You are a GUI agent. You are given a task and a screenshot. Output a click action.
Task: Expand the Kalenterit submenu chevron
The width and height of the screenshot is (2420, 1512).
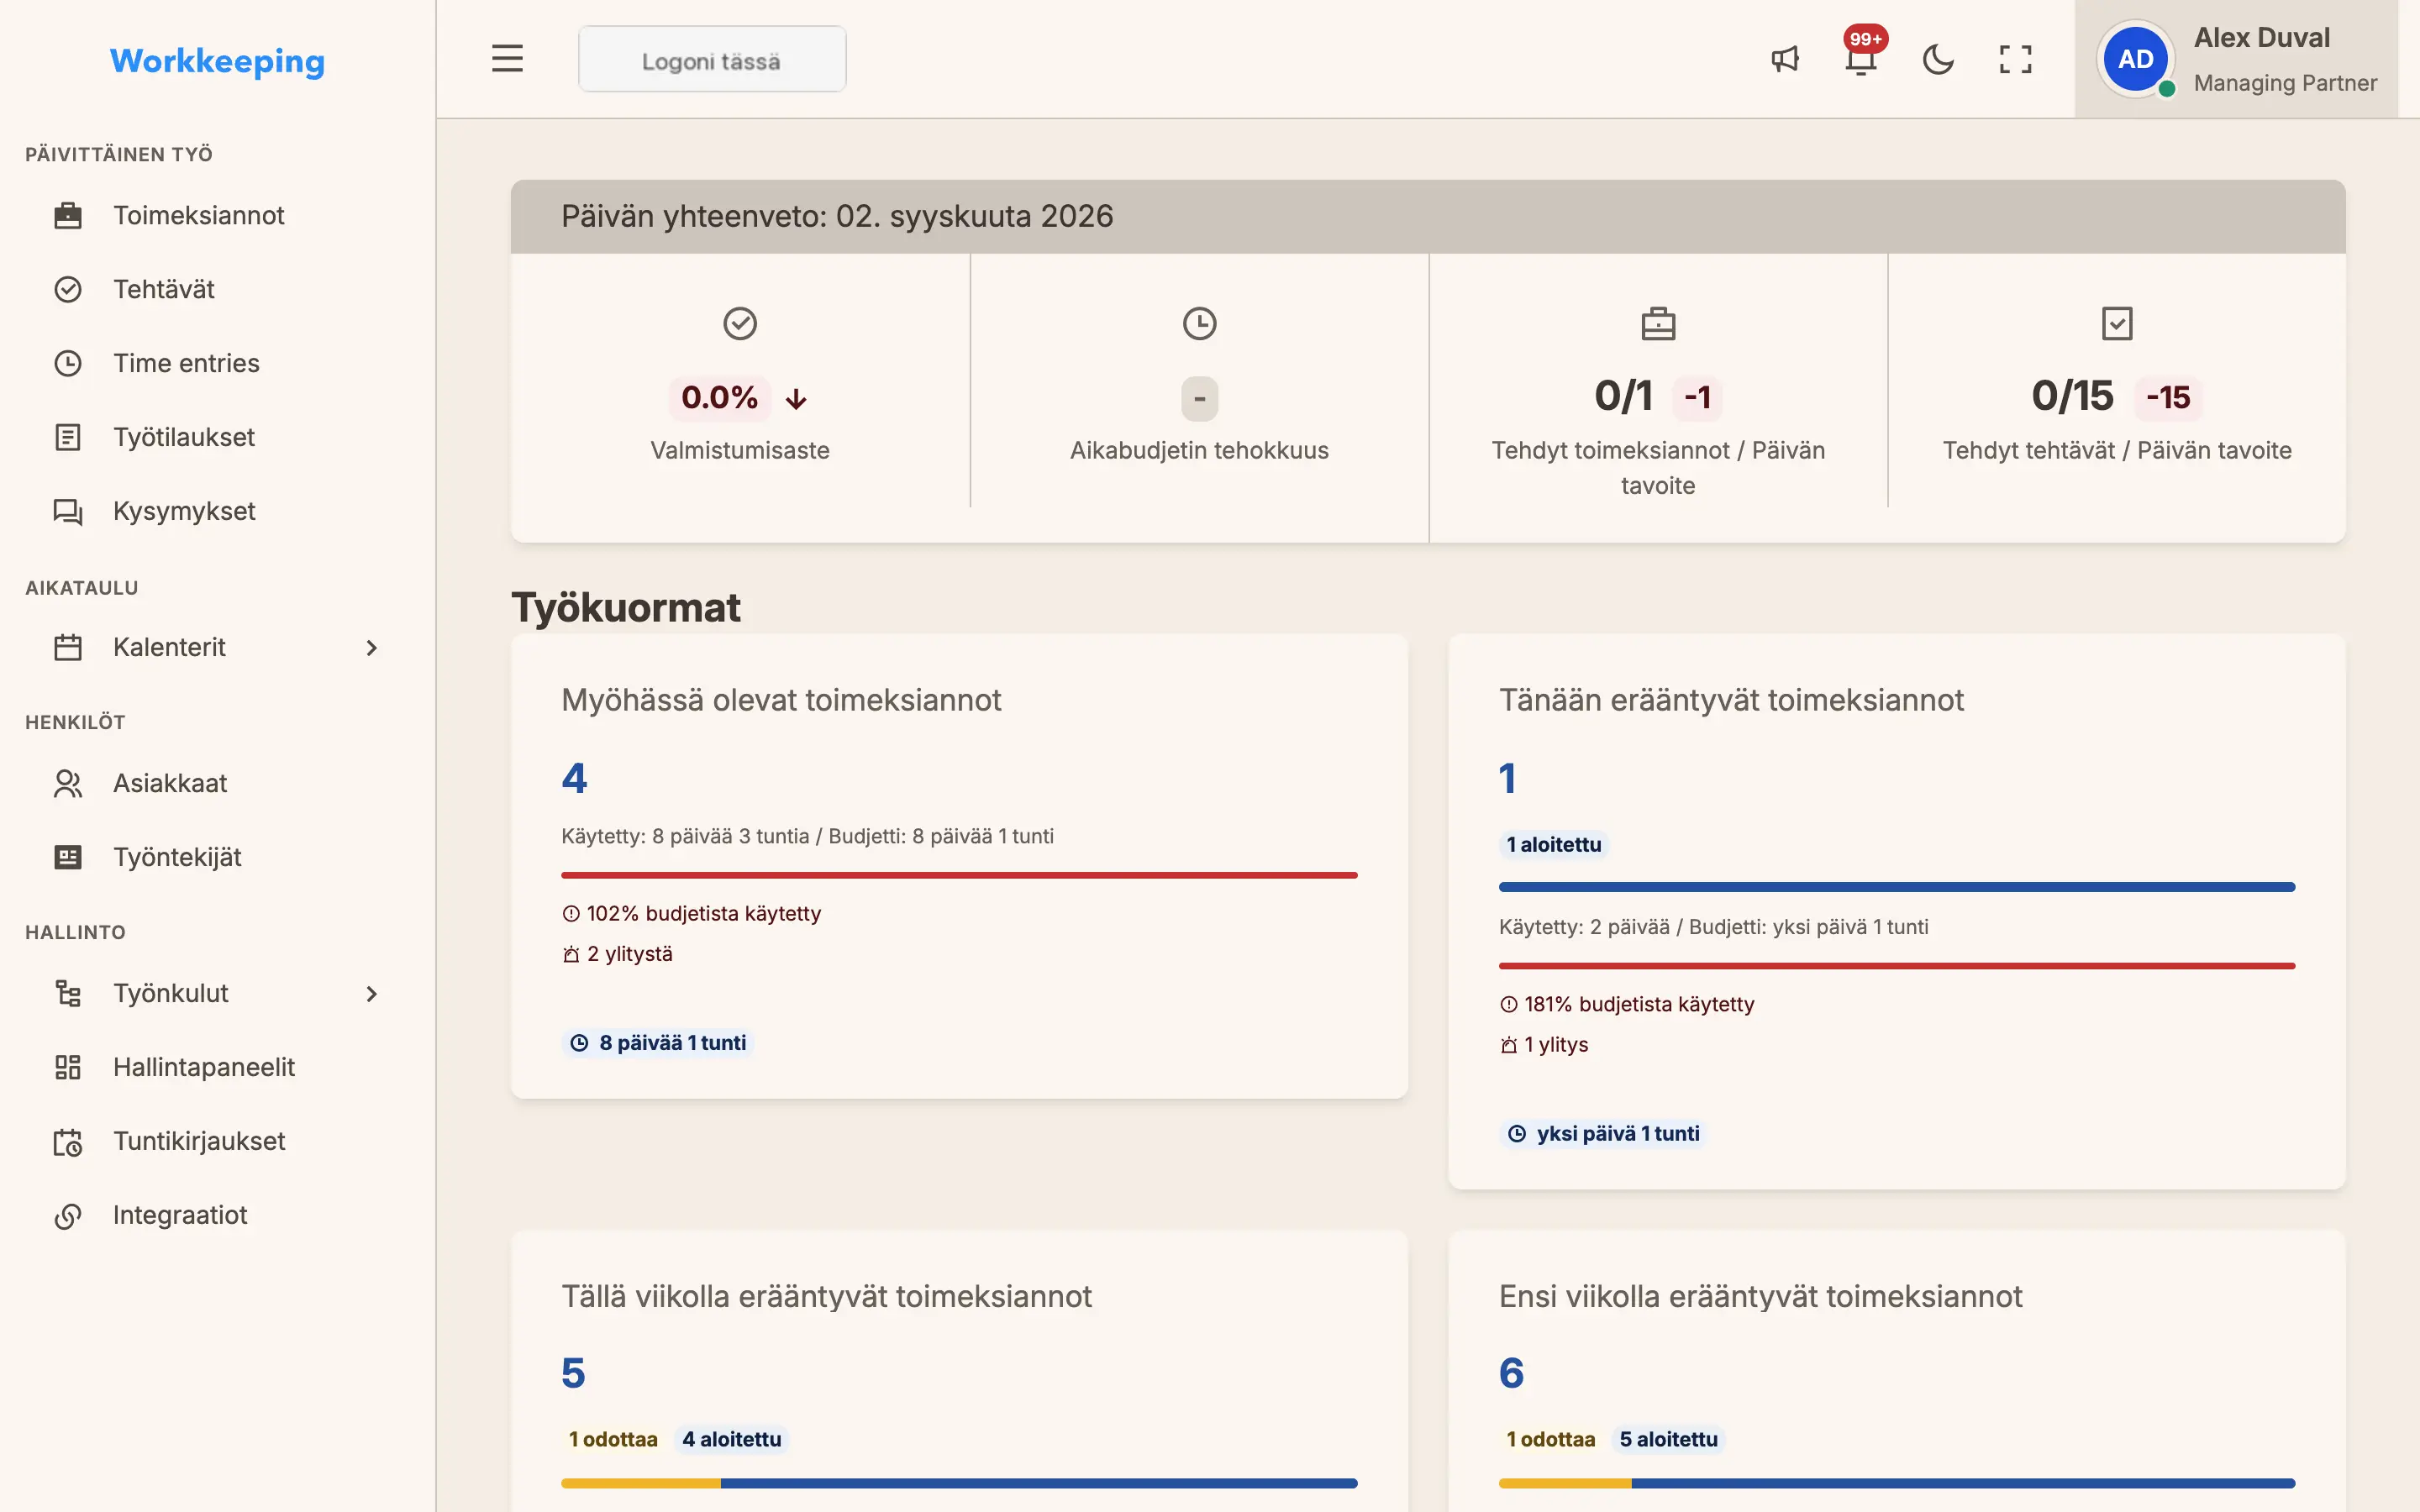click(x=372, y=648)
